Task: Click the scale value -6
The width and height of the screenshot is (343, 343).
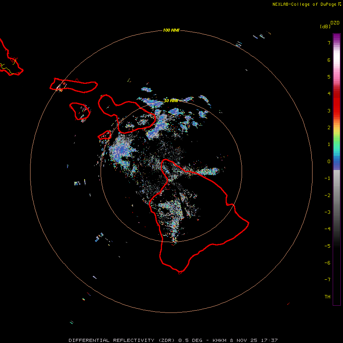Action: (x=327, y=263)
